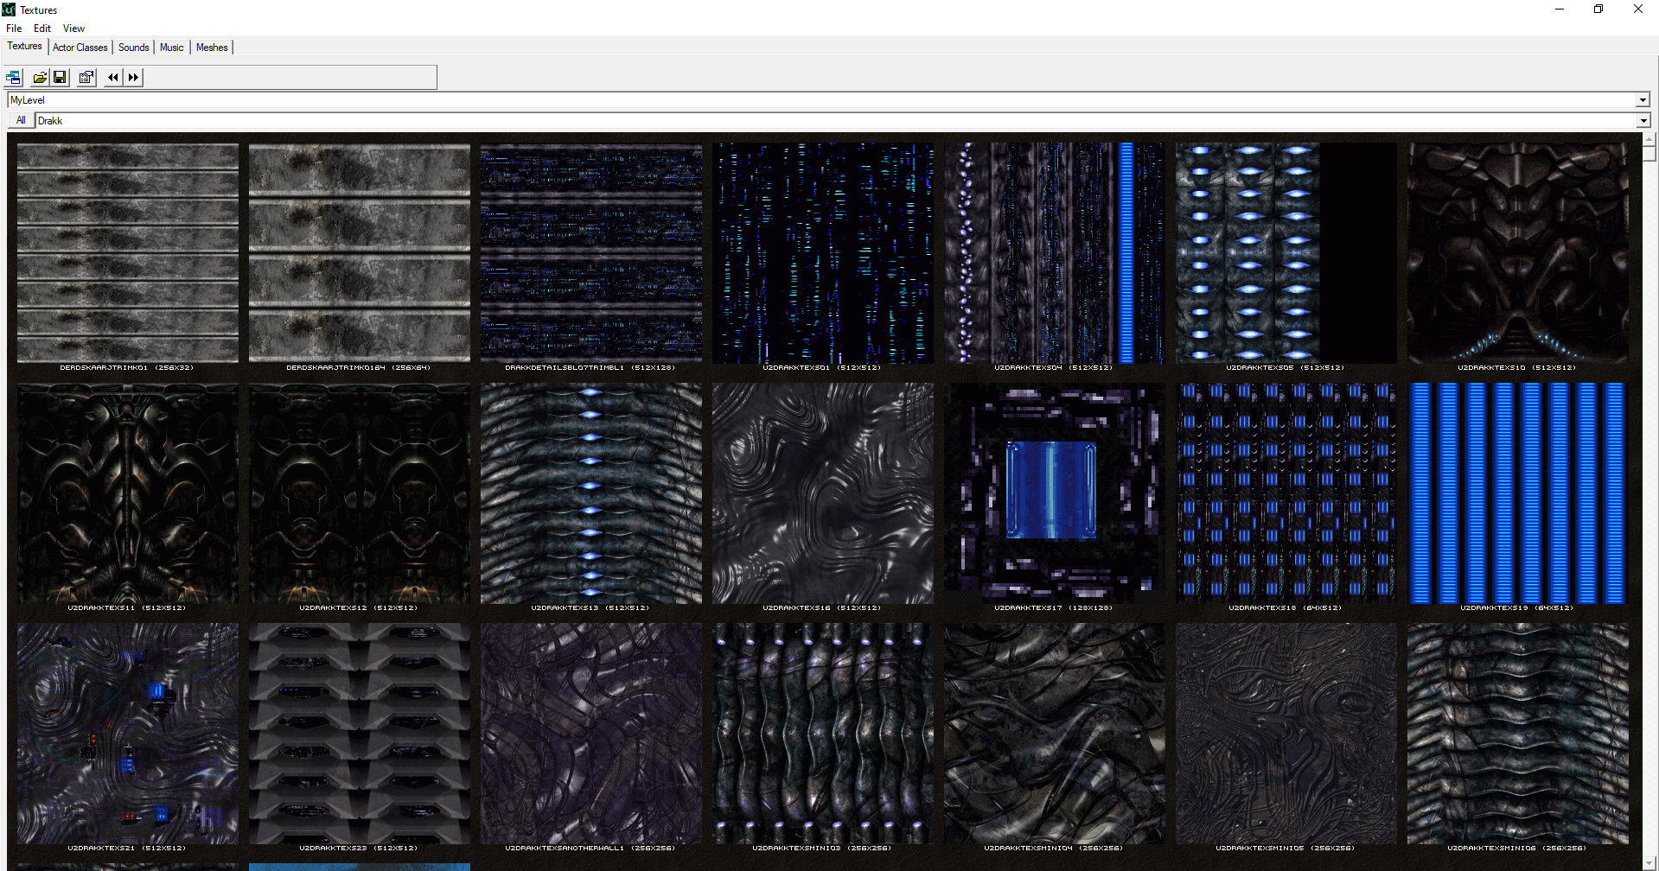
Task: Save the texture package with the floppy icon
Action: coord(60,78)
